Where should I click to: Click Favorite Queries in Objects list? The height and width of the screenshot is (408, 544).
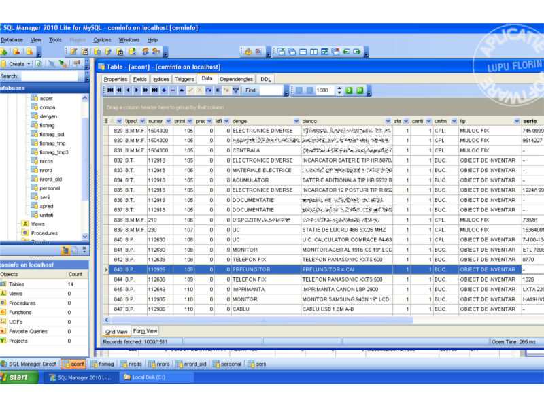[x=28, y=331]
